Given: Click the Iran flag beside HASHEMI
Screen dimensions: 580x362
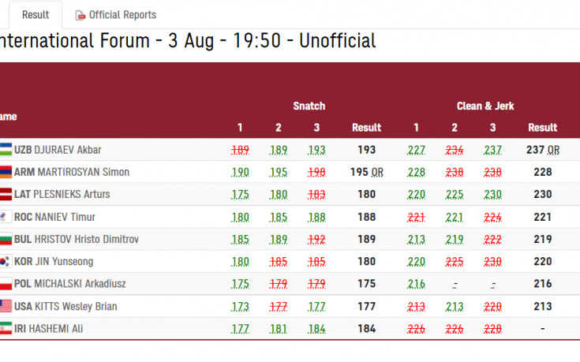Looking at the screenshot, I should (x=6, y=328).
